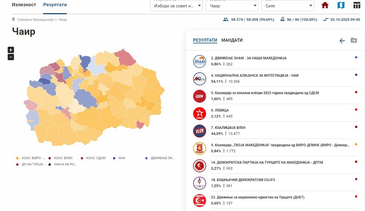This screenshot has width=365, height=211.
Task: Open the Сите filter dropdown
Action: 288,6
